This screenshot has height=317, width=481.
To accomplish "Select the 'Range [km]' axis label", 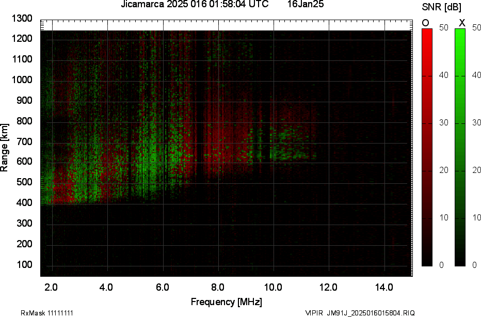I will click(4, 148).
